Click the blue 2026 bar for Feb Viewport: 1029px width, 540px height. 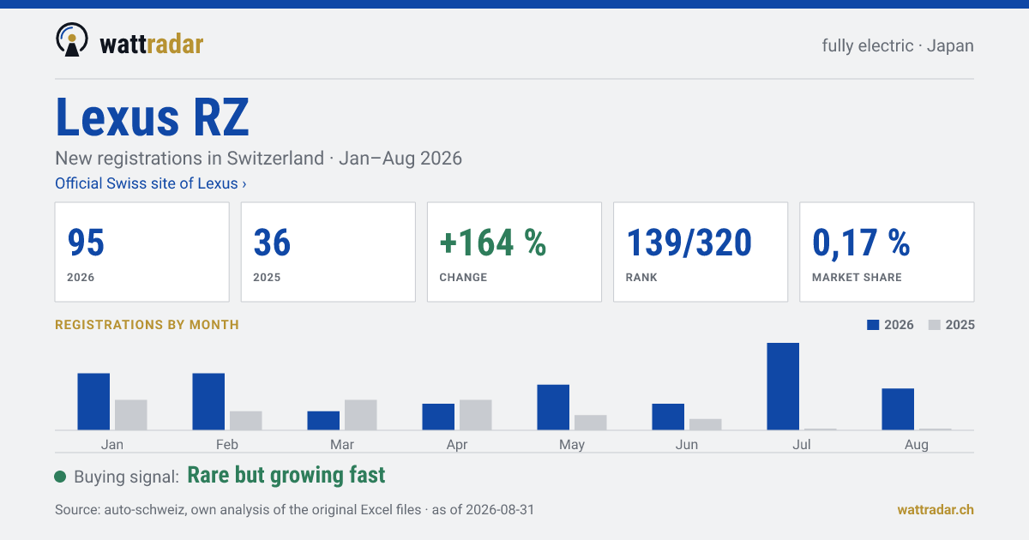pyautogui.click(x=208, y=401)
